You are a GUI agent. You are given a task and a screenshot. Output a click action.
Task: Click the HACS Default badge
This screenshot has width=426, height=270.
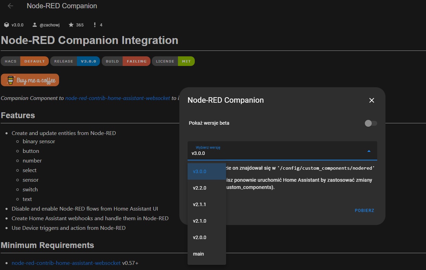click(x=25, y=61)
